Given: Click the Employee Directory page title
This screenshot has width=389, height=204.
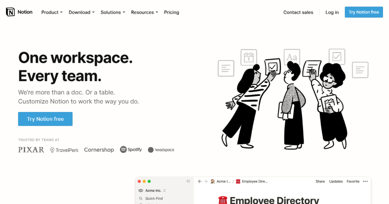Looking at the screenshot, I should (274, 200).
